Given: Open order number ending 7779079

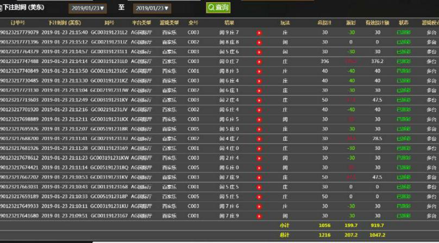Looking at the screenshot, I should 19,33.
